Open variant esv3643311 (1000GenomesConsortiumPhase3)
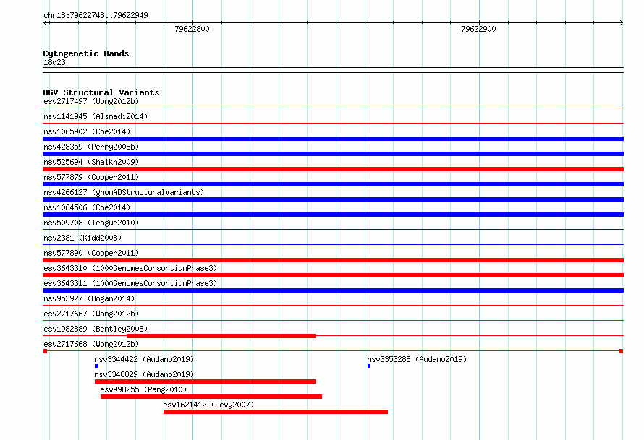644x440 pixels. [x=130, y=283]
